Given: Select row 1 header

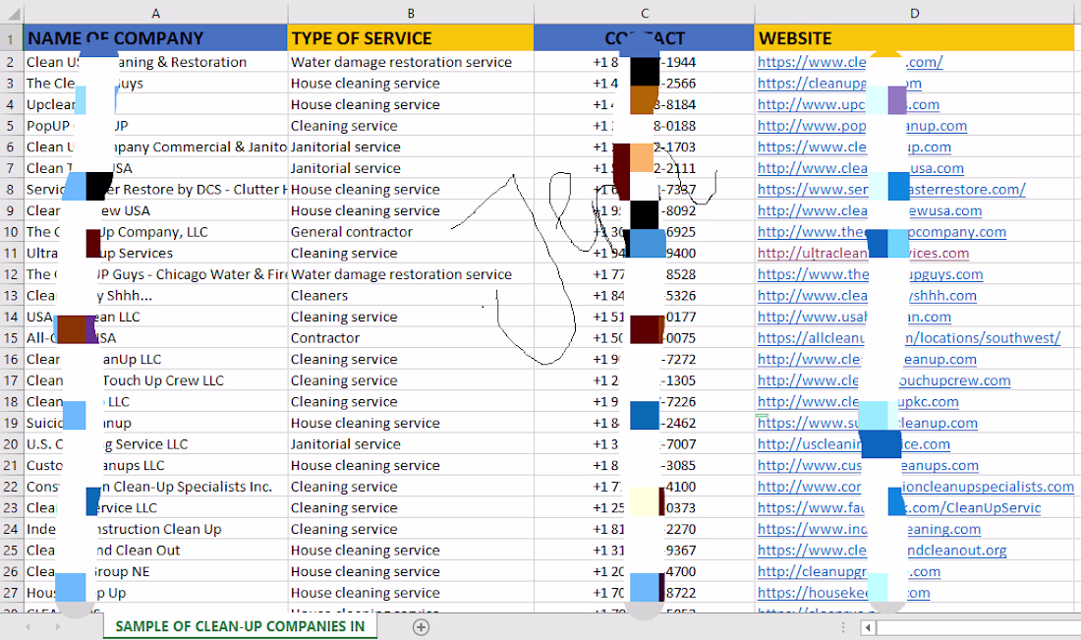Looking at the screenshot, I should coord(11,38).
